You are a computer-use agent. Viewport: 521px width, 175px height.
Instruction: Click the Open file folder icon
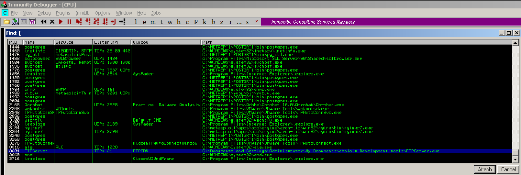point(7,22)
